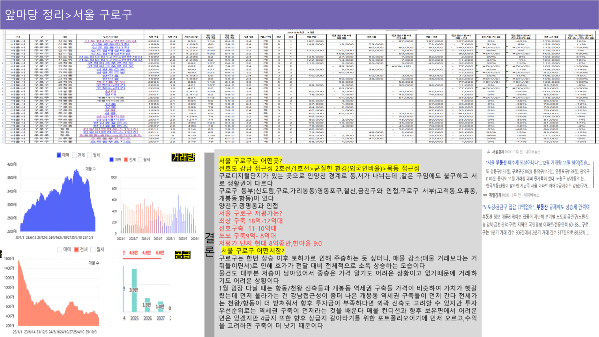Click the yellow 거래량 label badge
The width and height of the screenshot is (599, 337).
[x=183, y=157]
